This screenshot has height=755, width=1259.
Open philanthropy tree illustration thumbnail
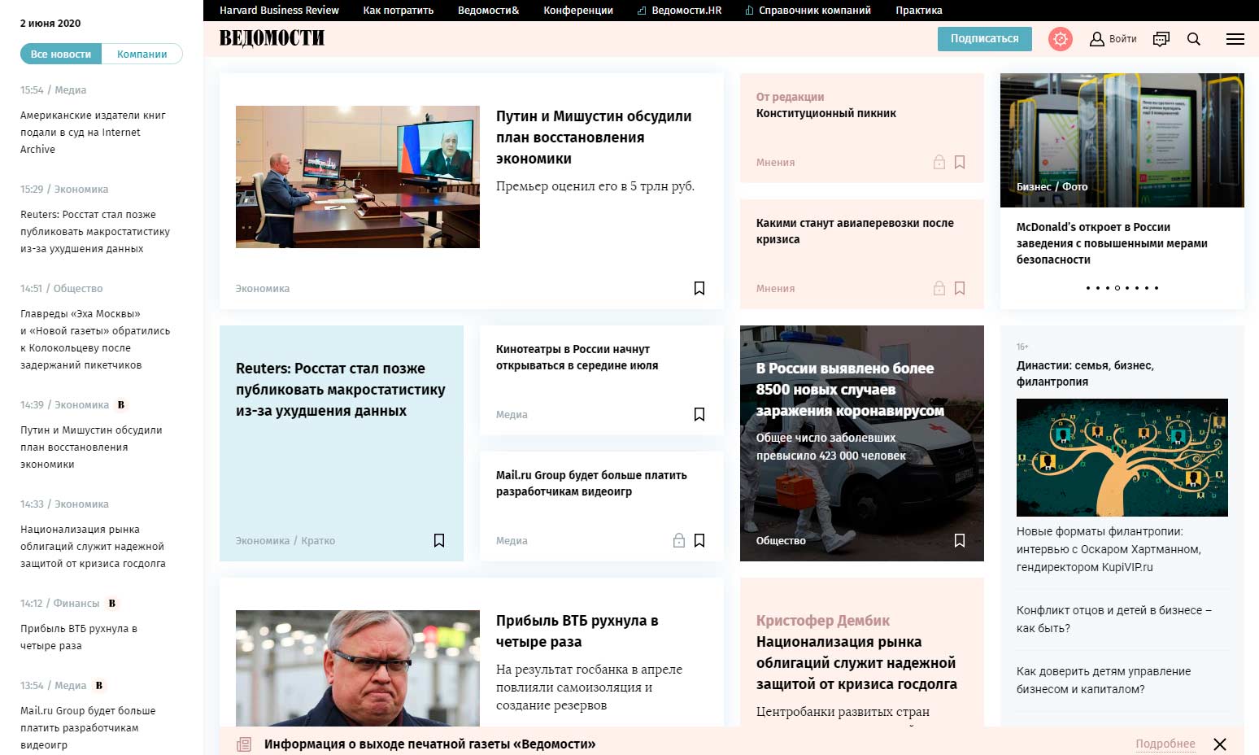pos(1122,457)
